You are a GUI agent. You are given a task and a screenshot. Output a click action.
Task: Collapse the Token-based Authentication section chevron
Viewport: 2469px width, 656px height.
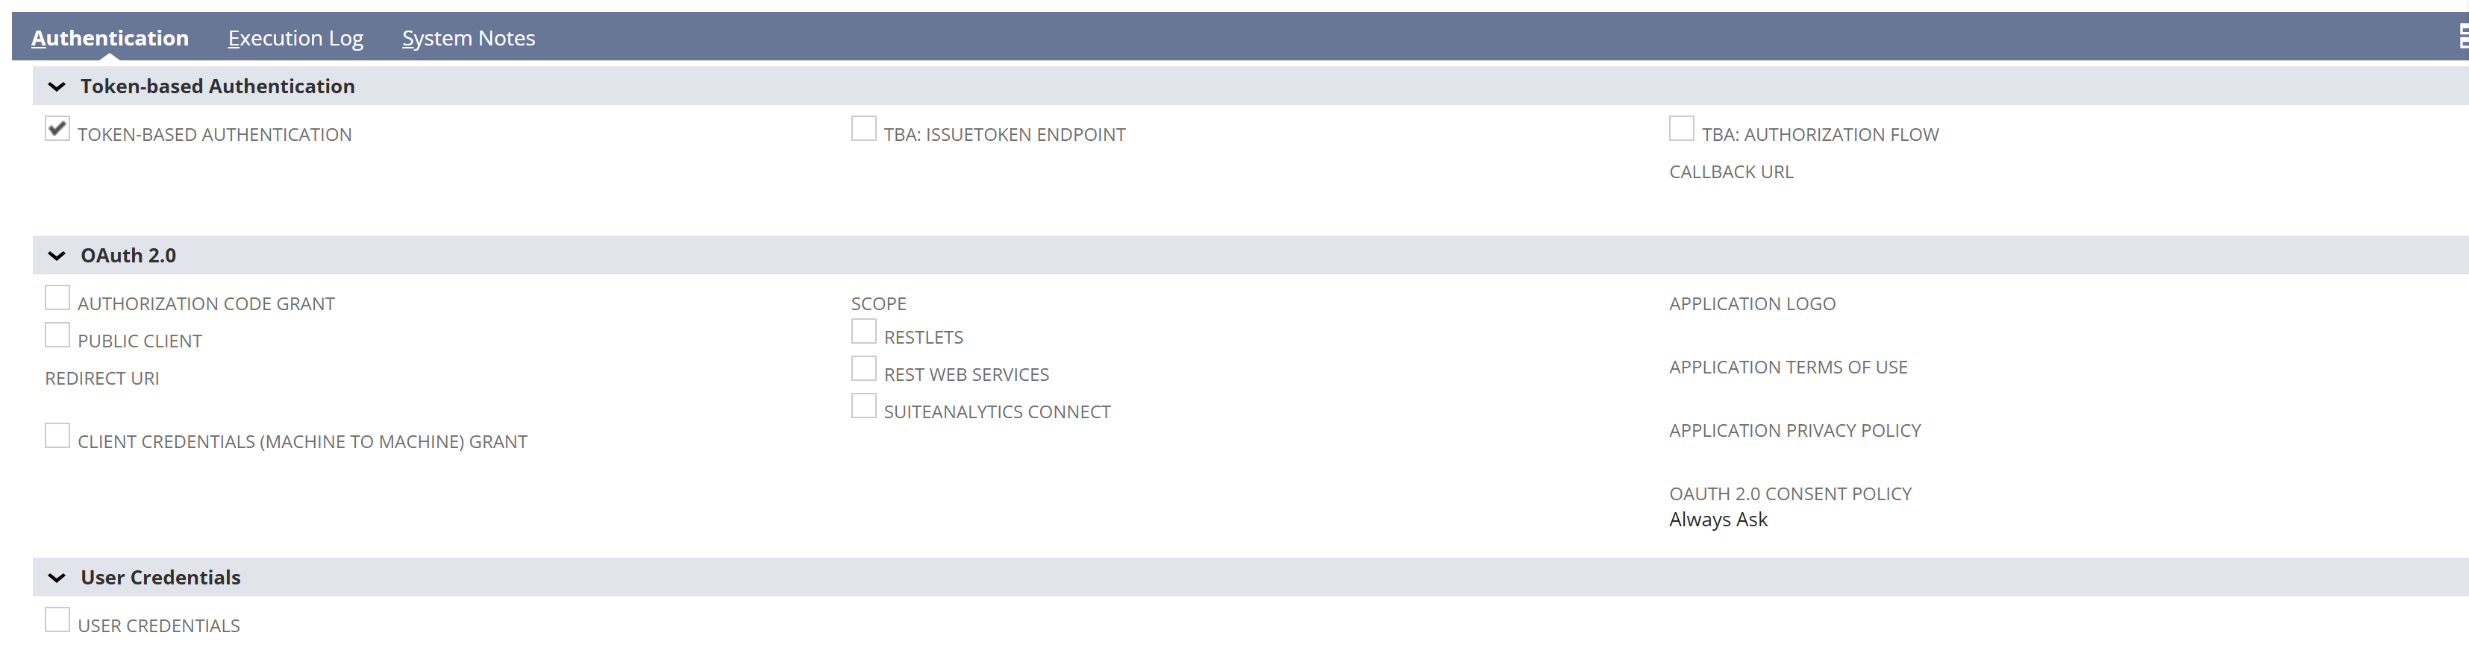57,87
